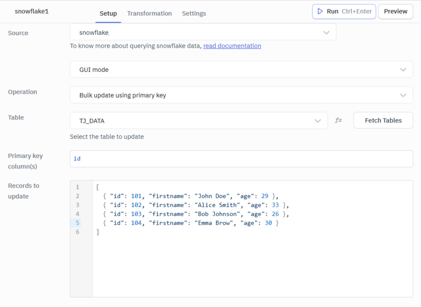Open the Source dropdown showing snowflake
421x307 pixels.
click(203, 32)
